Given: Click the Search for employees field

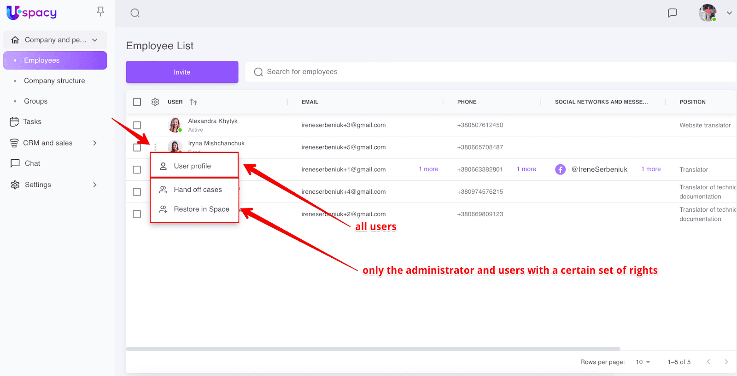Looking at the screenshot, I should pos(491,72).
